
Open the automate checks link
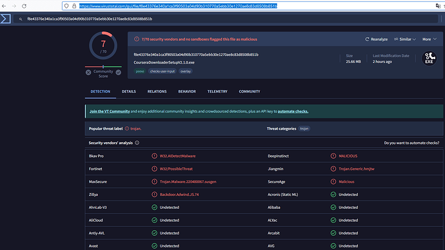(293, 111)
